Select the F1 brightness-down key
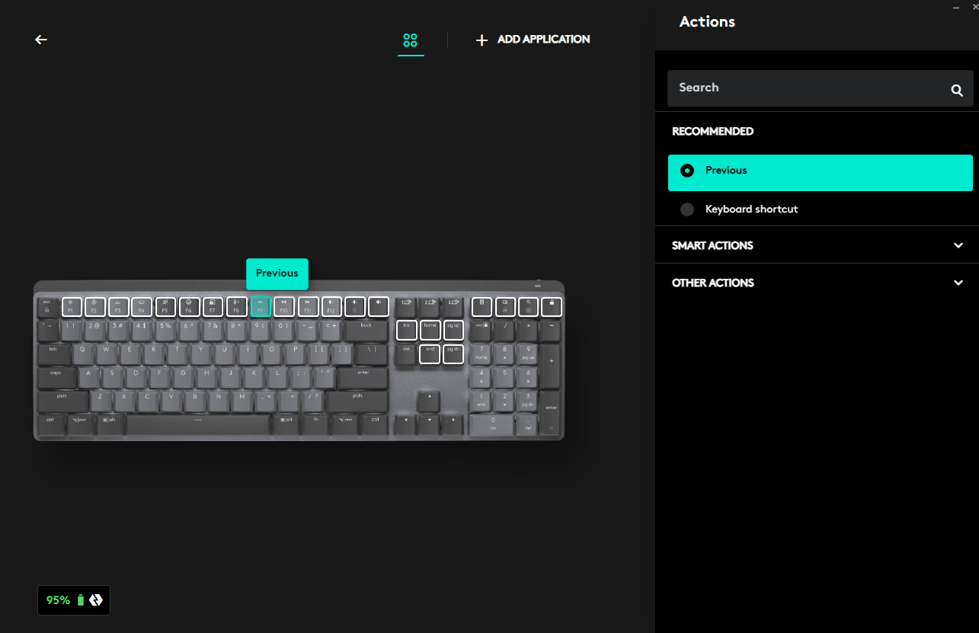The image size is (979, 633). click(x=71, y=307)
